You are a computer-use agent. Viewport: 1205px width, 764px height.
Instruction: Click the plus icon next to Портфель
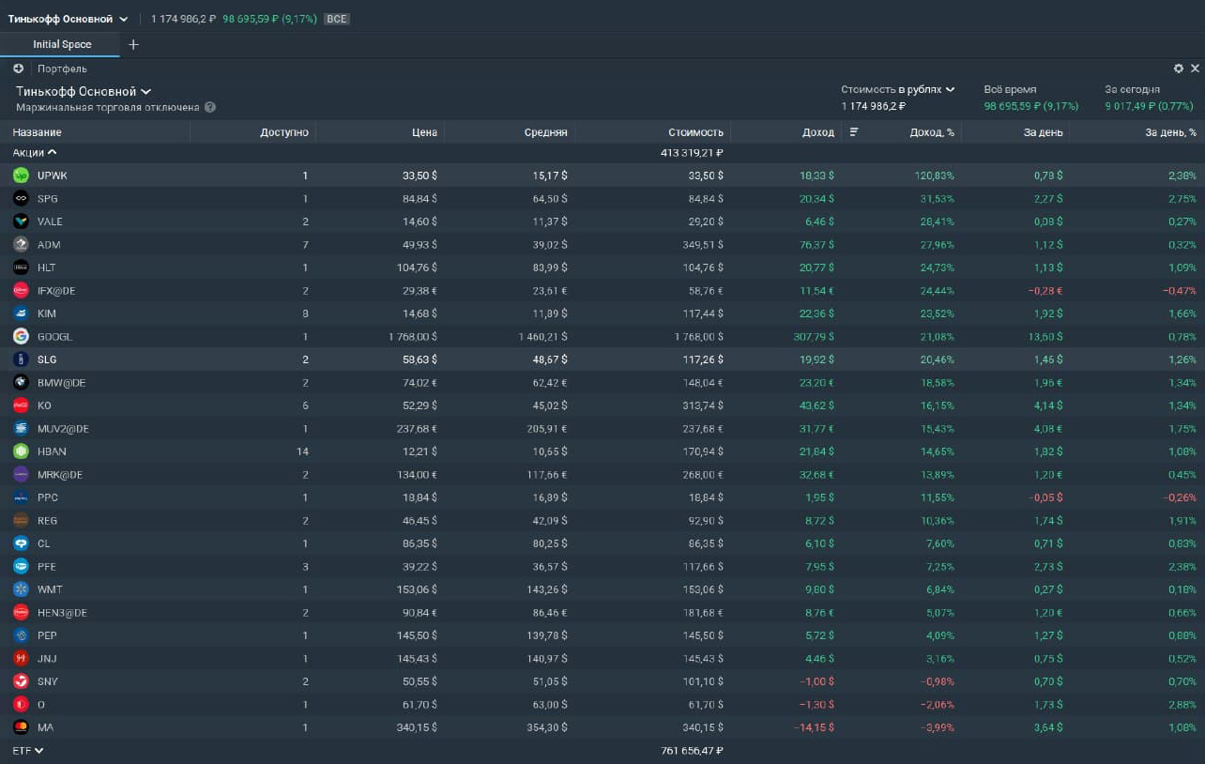18,69
